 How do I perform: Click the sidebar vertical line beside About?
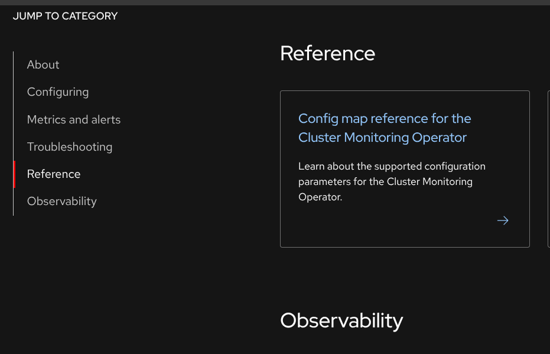coord(14,64)
